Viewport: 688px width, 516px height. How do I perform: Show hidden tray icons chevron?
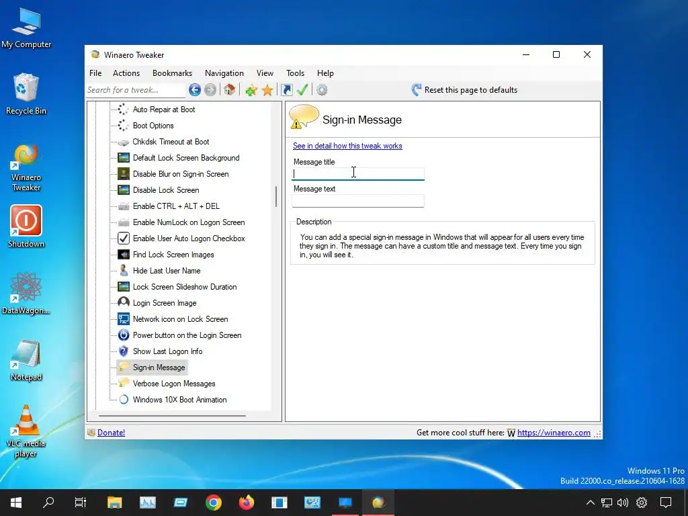click(591, 503)
